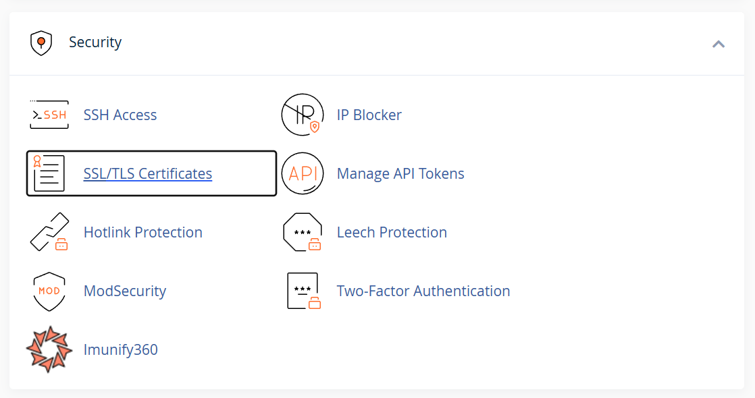Click the Imunify360 star logo icon
Image resolution: width=755 pixels, height=398 pixels.
(x=49, y=349)
